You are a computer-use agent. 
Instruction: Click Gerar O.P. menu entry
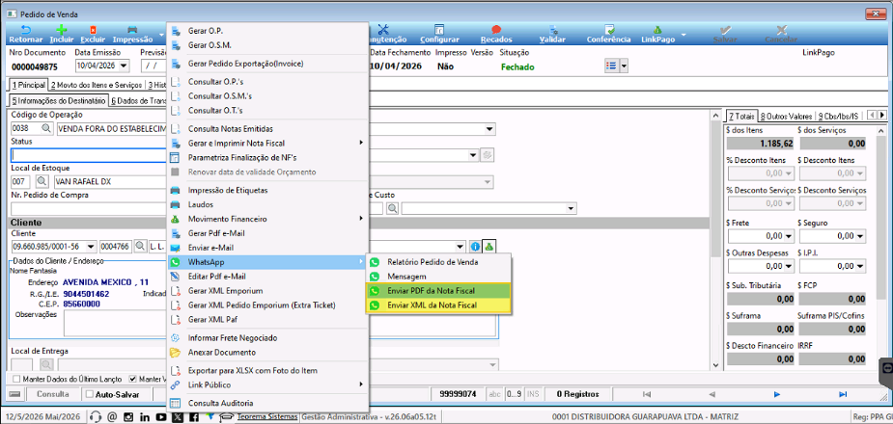pos(268,30)
